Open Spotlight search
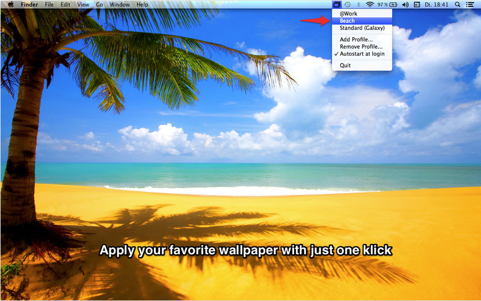This screenshot has height=301, width=481. (458, 4)
